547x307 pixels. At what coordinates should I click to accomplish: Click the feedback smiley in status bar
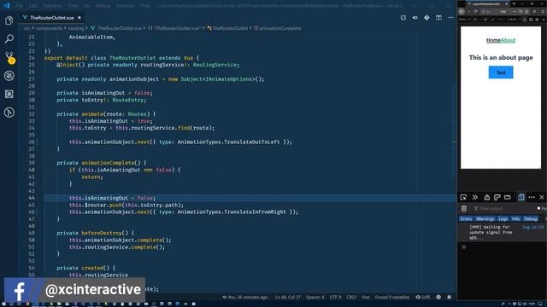pos(438,298)
